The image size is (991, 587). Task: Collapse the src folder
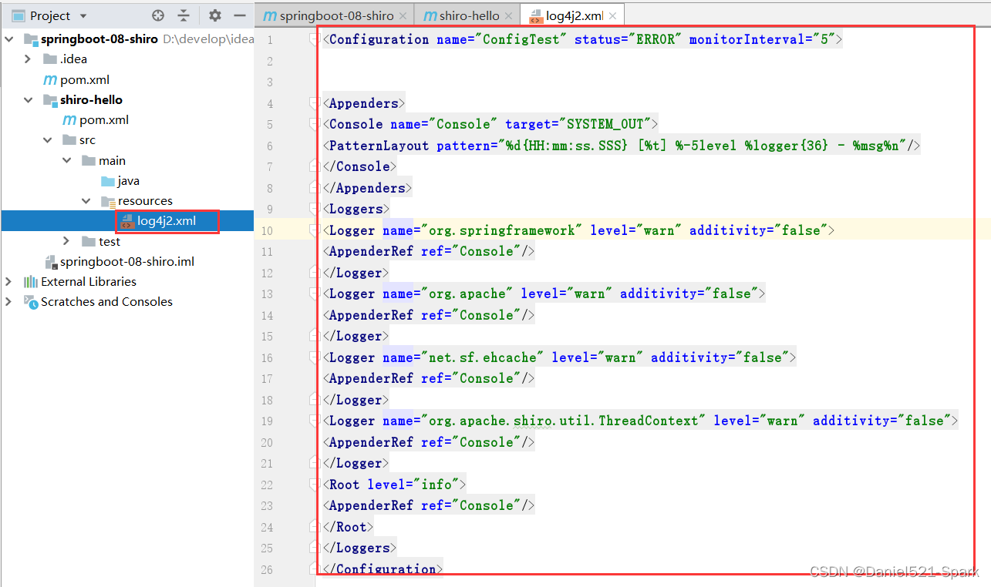pos(47,140)
